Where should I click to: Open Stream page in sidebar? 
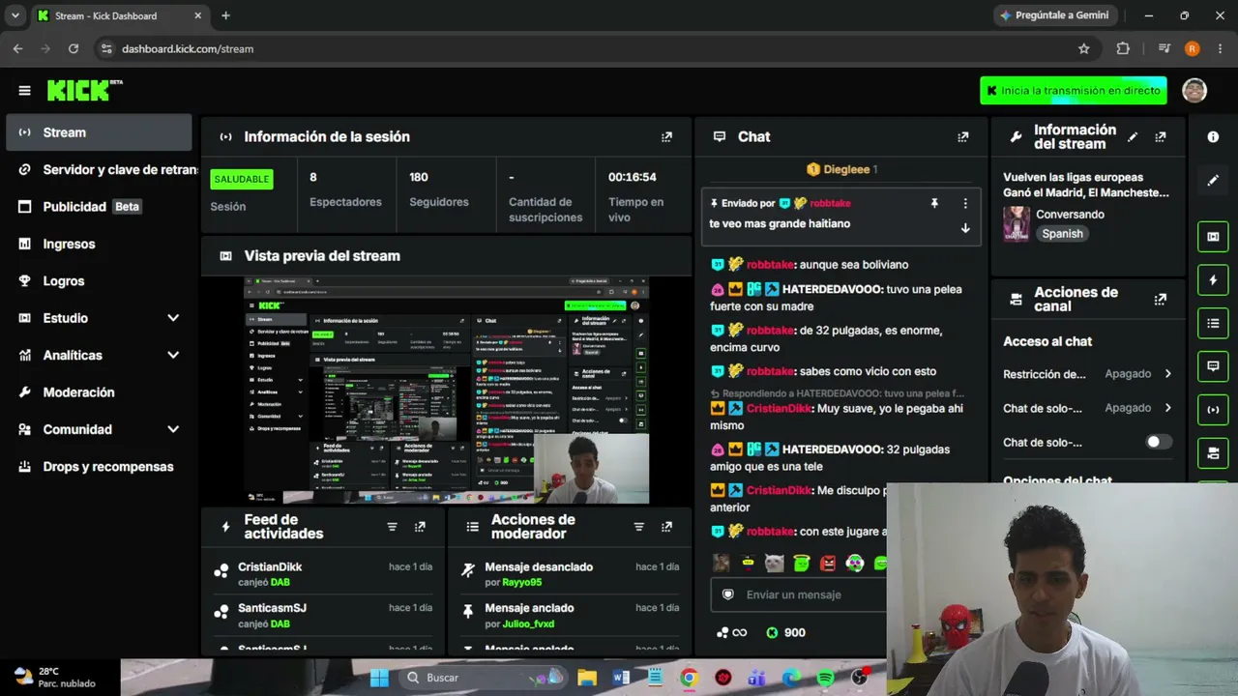click(99, 132)
